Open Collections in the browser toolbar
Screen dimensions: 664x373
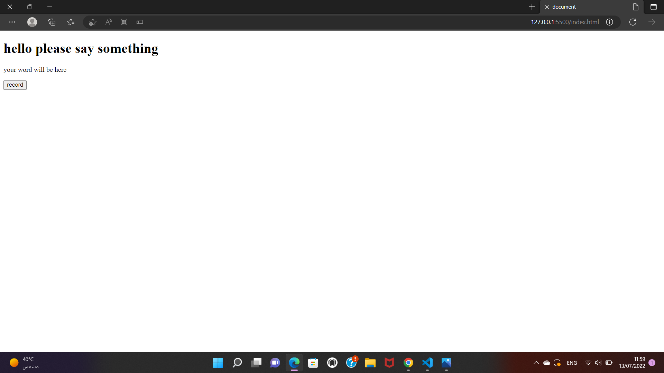pos(52,22)
